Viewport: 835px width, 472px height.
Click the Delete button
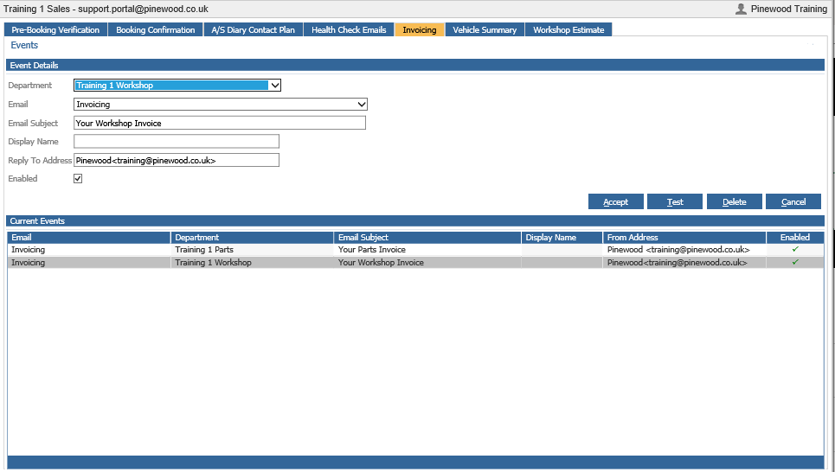[x=735, y=201]
